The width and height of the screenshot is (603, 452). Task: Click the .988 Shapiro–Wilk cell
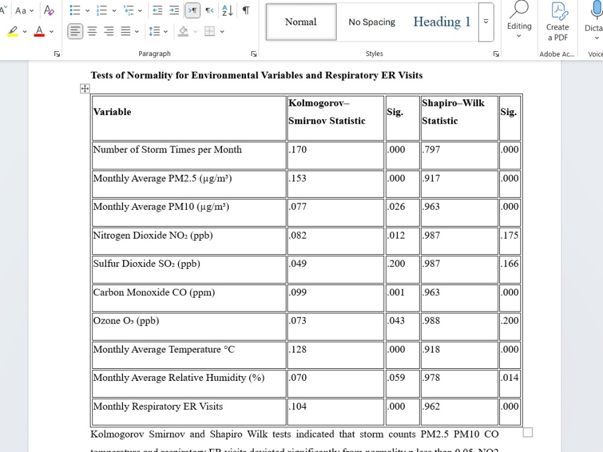tap(459, 326)
